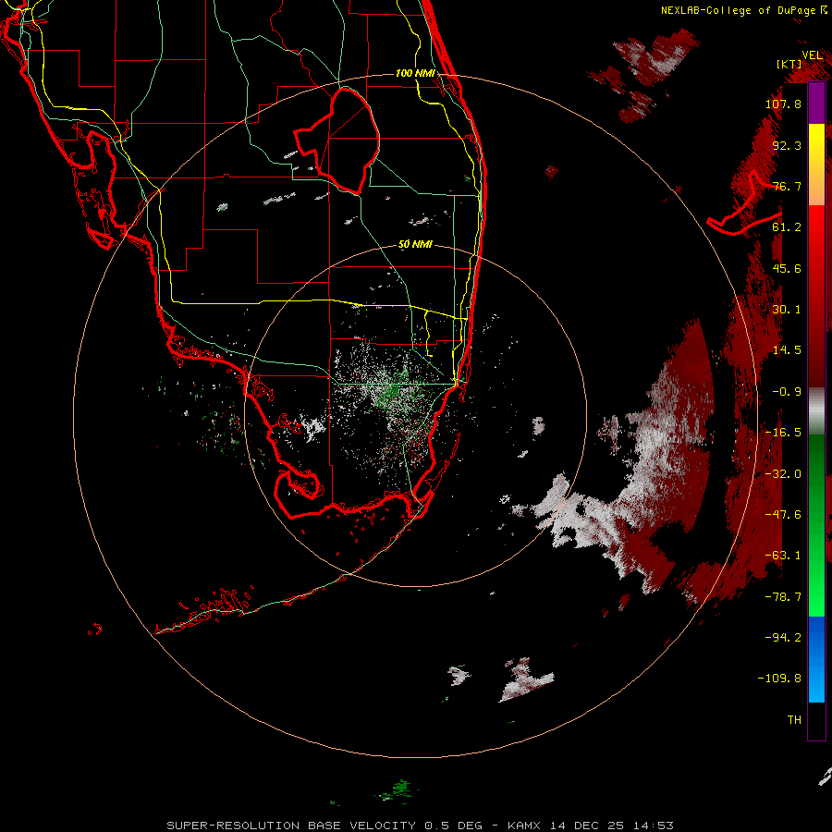Click the 14.5 legend value
Screen dimensions: 832x832
click(787, 350)
